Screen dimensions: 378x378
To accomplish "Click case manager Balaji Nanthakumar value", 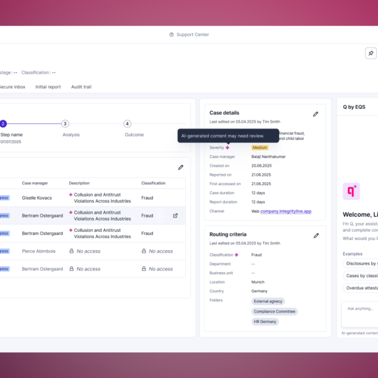I will (x=268, y=157).
